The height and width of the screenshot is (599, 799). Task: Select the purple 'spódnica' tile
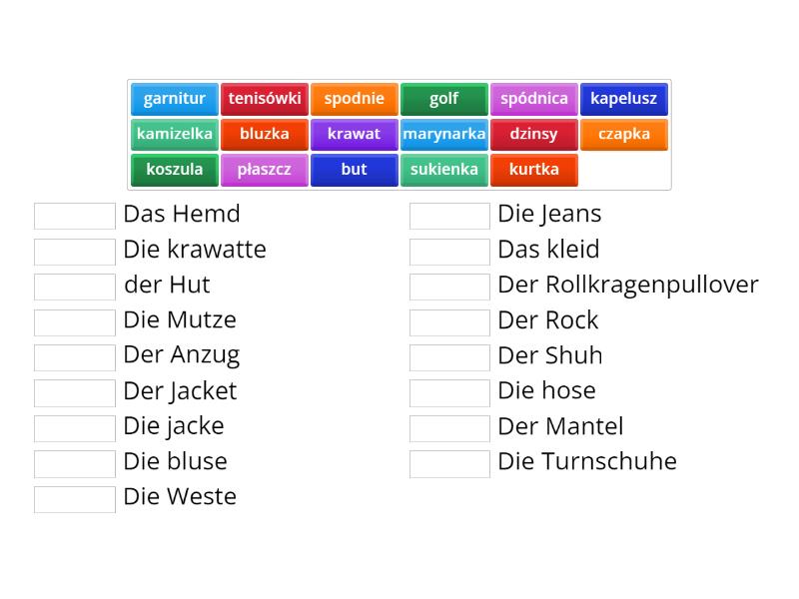534,99
